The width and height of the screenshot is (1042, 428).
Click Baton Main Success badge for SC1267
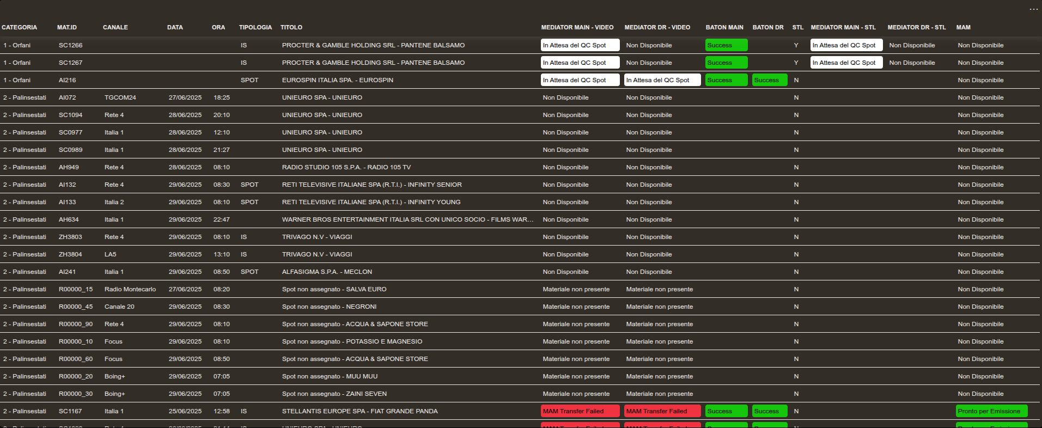(x=727, y=63)
